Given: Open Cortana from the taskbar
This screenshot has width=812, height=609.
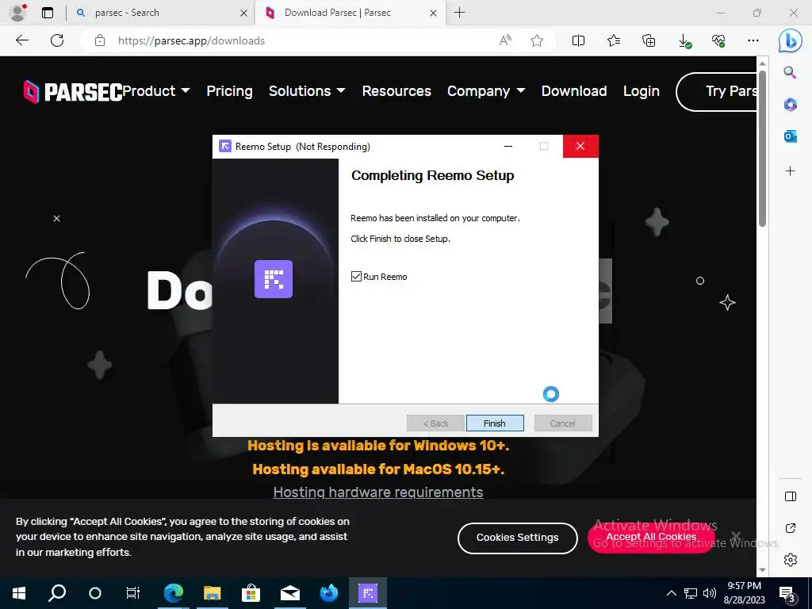Looking at the screenshot, I should tap(95, 593).
